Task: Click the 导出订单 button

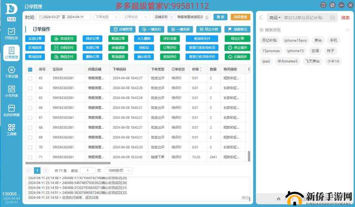Action: tap(238, 39)
